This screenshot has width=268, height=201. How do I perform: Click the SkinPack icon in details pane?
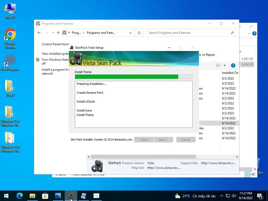(x=97, y=166)
